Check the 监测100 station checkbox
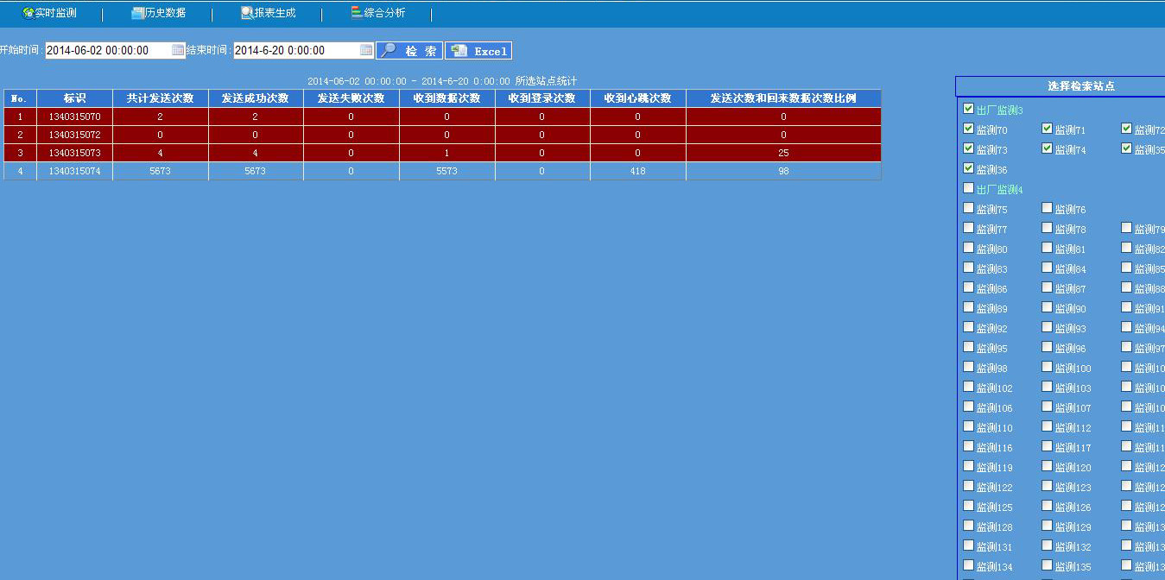 pyautogui.click(x=1047, y=367)
